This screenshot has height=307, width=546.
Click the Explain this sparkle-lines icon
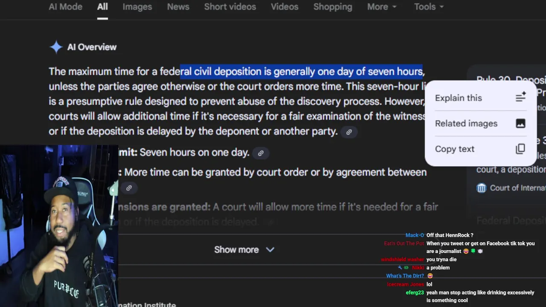pyautogui.click(x=520, y=97)
